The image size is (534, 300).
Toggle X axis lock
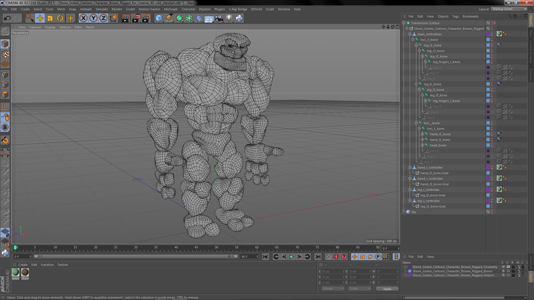click(x=83, y=18)
